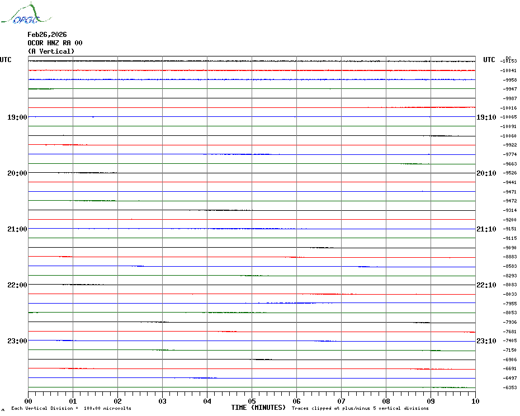Select the 23:10 label on right

pyautogui.click(x=486, y=341)
